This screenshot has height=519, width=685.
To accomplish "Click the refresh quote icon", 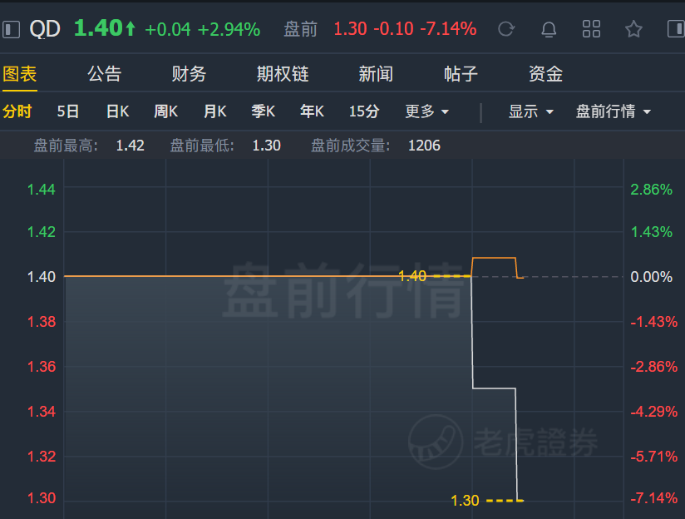I will click(505, 29).
